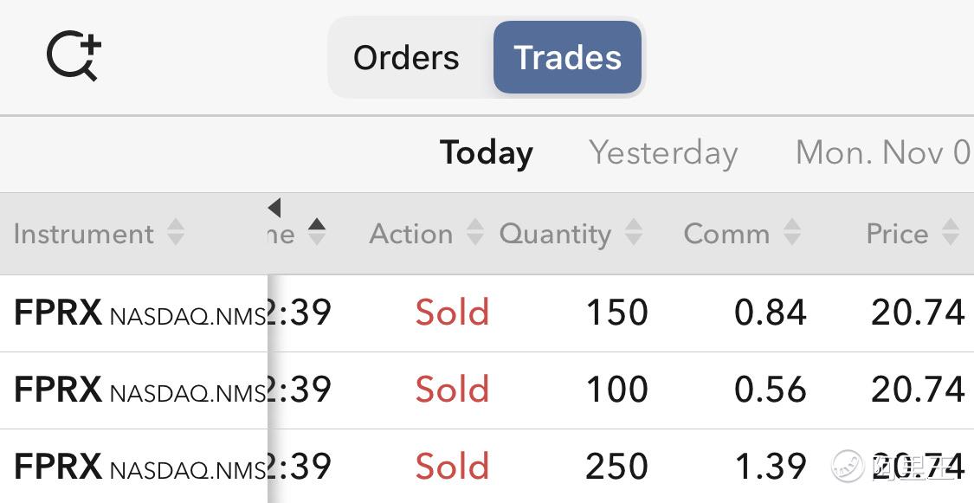
Task: Click the black left-pointing column scroll arrow
Action: pyautogui.click(x=274, y=208)
